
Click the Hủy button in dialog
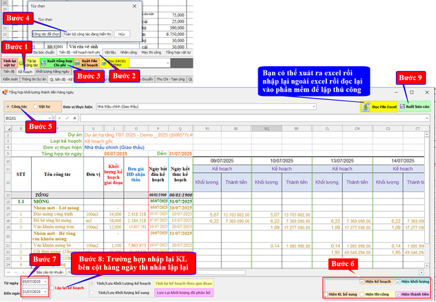point(122,32)
